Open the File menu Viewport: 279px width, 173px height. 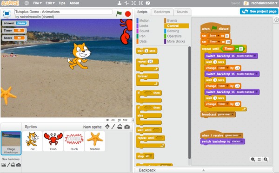(37, 3)
